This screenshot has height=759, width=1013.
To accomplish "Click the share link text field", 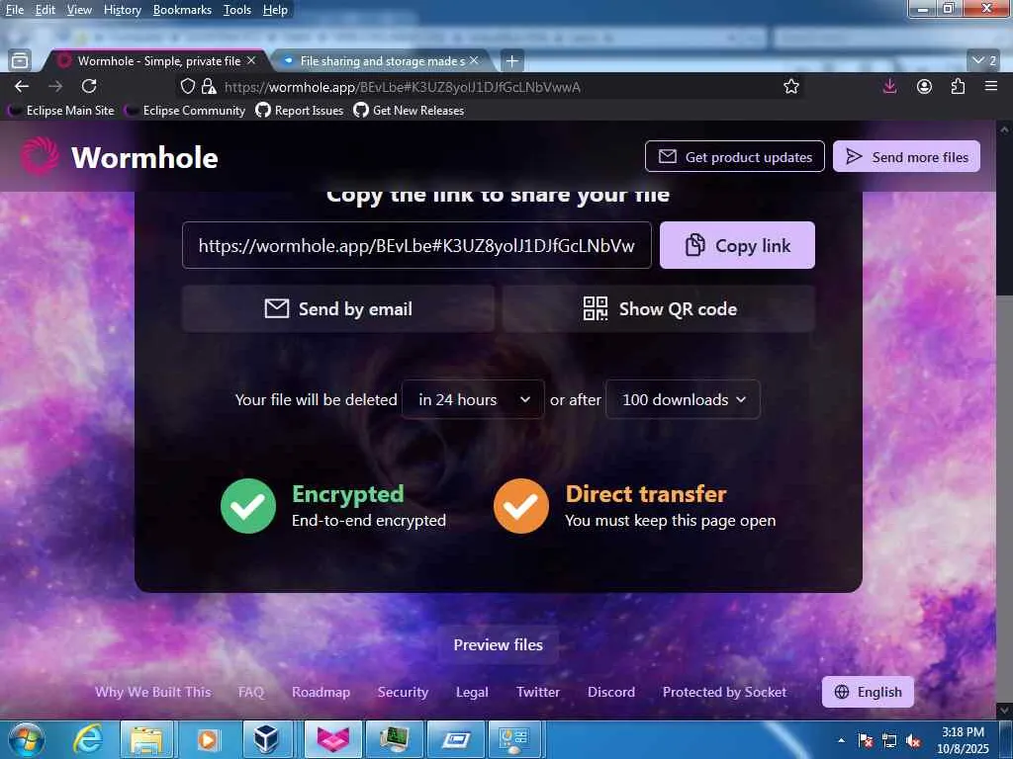I will [416, 245].
